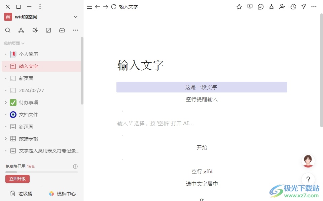Viewport: 323px width, 201px height.
Task: Go forward with the right arrow
Action: 106,7
